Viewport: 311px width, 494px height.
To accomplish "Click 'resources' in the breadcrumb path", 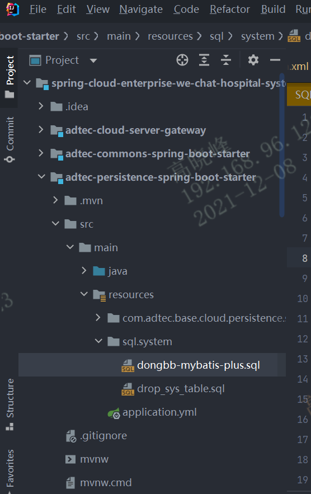I will pos(170,36).
